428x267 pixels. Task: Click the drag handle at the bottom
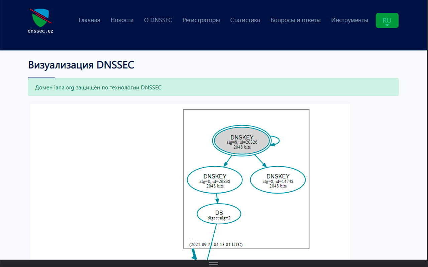tap(214, 263)
